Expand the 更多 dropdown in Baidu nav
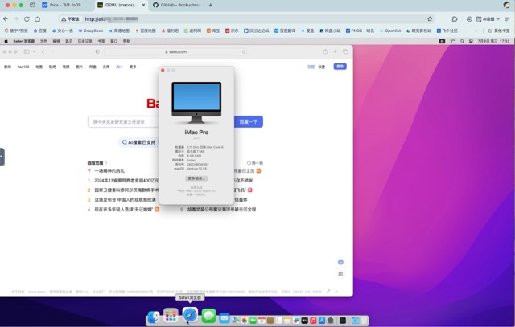This screenshot has height=327, width=515. click(x=133, y=67)
